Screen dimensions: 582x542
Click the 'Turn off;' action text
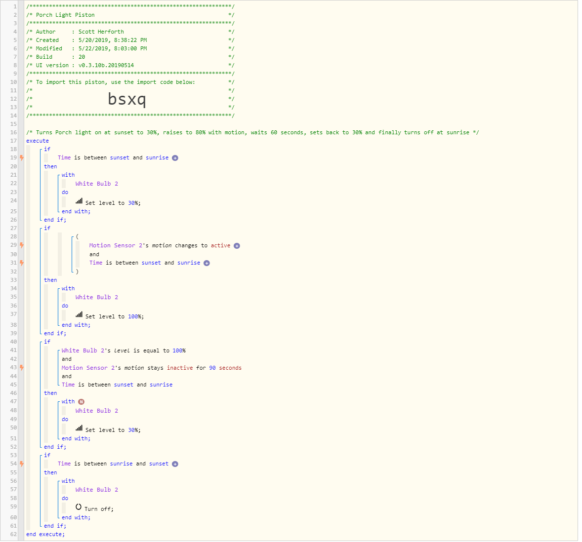click(99, 509)
